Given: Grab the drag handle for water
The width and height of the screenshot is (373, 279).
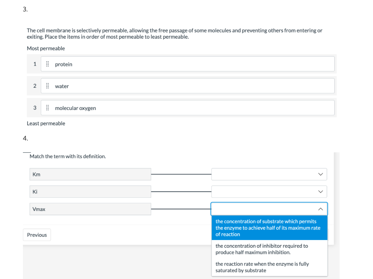Looking at the screenshot, I should coord(47,86).
